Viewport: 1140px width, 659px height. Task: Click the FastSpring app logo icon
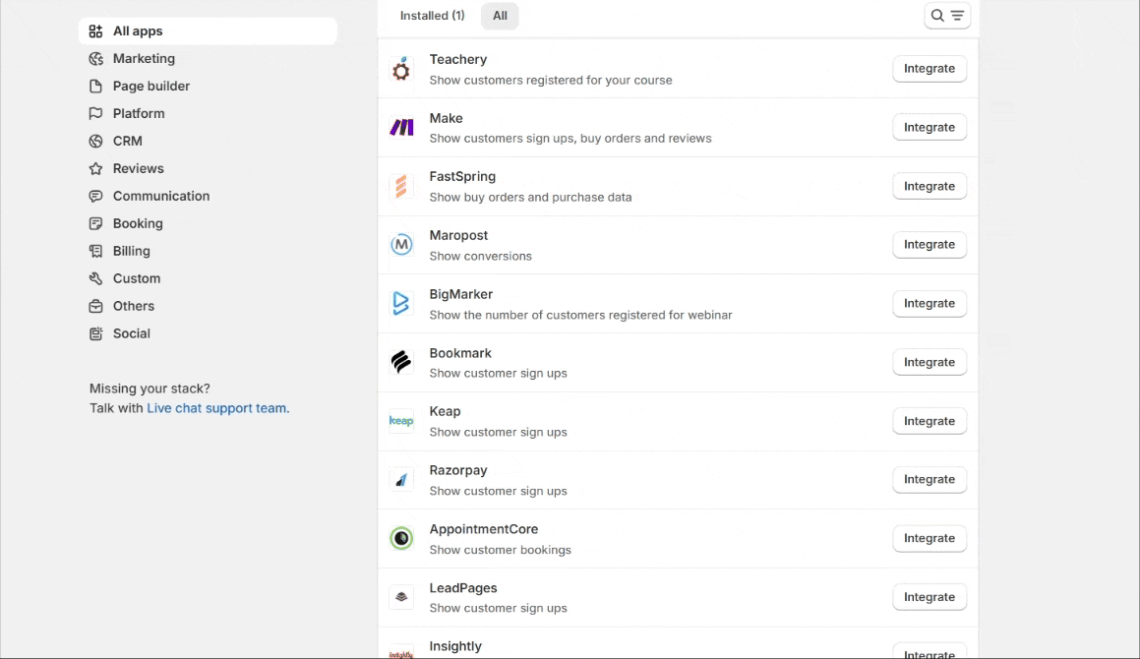401,186
